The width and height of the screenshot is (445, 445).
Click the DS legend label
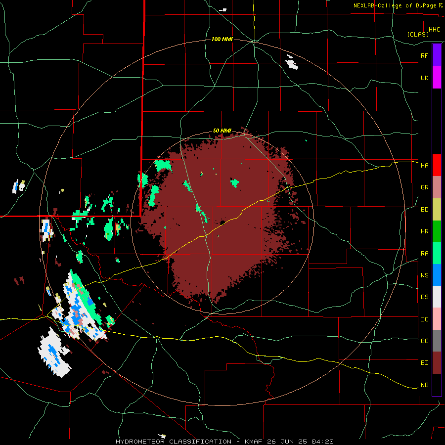click(424, 297)
